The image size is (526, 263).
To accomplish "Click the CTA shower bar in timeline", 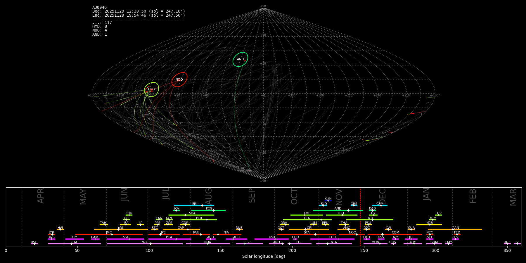I will click(307, 220).
